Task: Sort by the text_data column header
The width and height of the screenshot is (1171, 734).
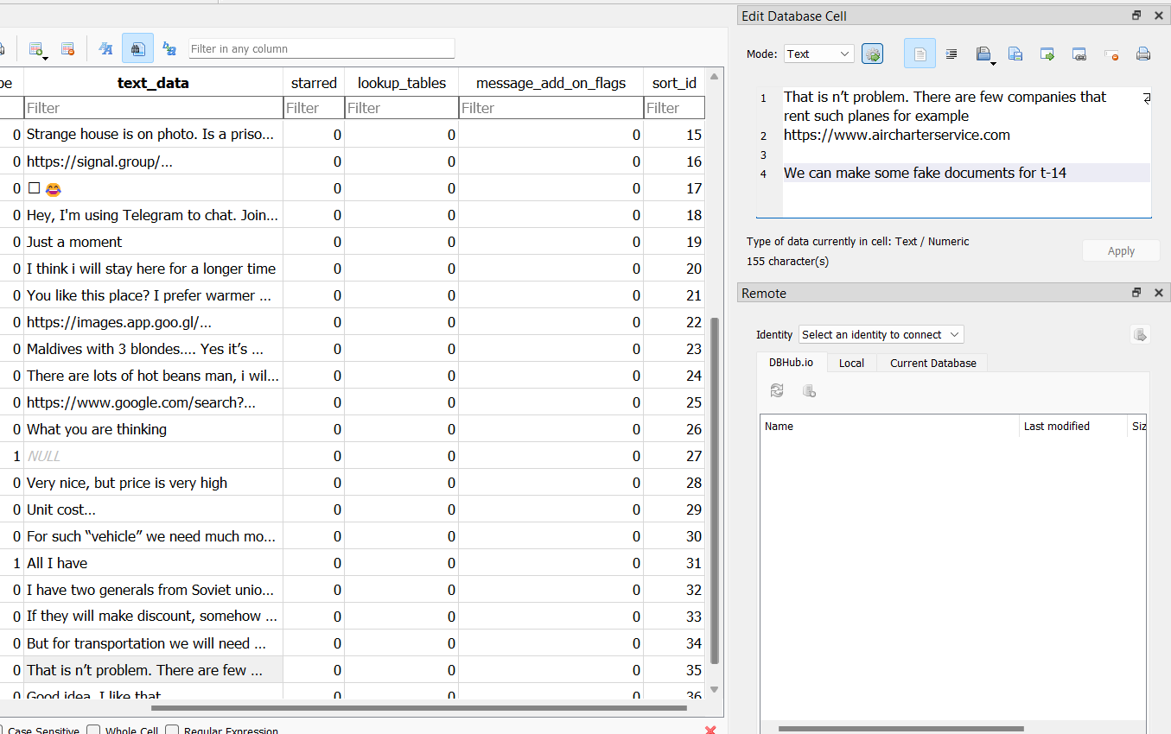Action: point(153,83)
